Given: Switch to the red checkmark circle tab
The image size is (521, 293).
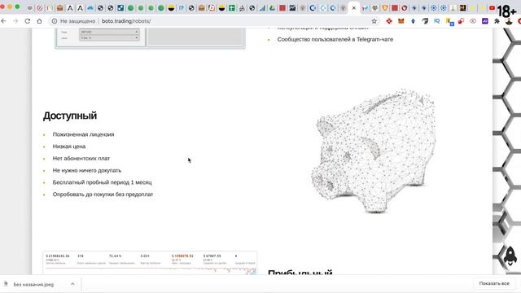Looking at the screenshot, I should tap(40, 8).
